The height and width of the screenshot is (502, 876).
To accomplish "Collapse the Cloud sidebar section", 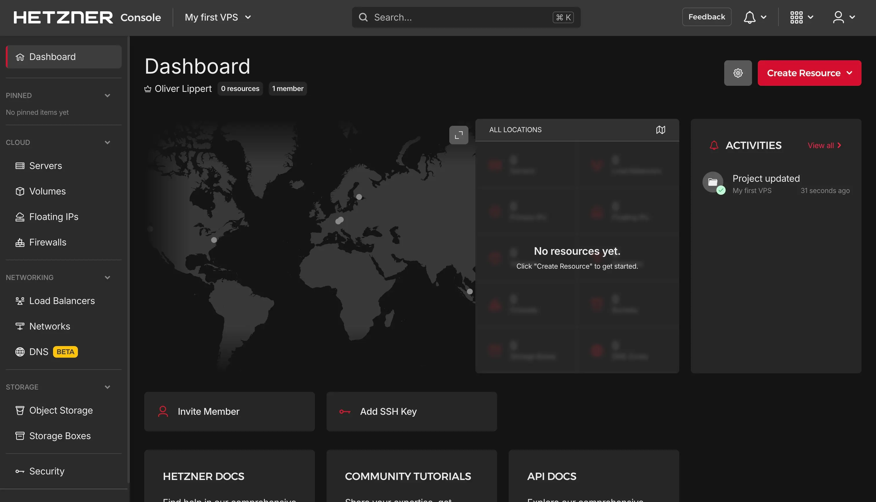I will click(107, 142).
